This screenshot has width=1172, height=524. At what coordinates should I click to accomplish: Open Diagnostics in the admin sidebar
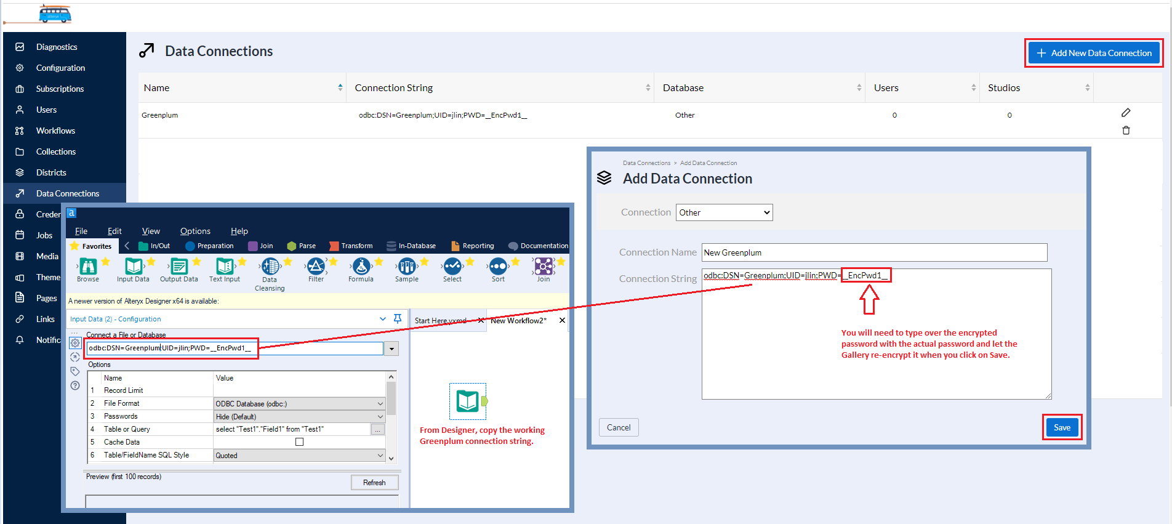[x=57, y=47]
